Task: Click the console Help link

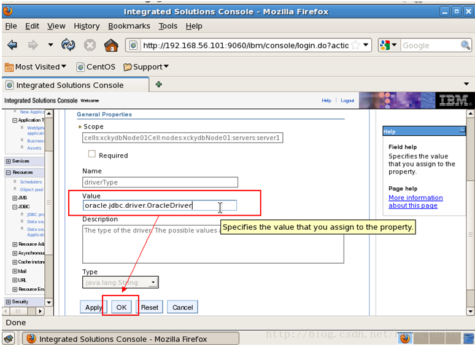Action: (326, 100)
